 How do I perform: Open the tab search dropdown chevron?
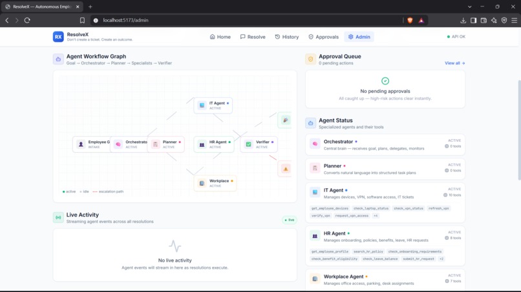pos(469,6)
